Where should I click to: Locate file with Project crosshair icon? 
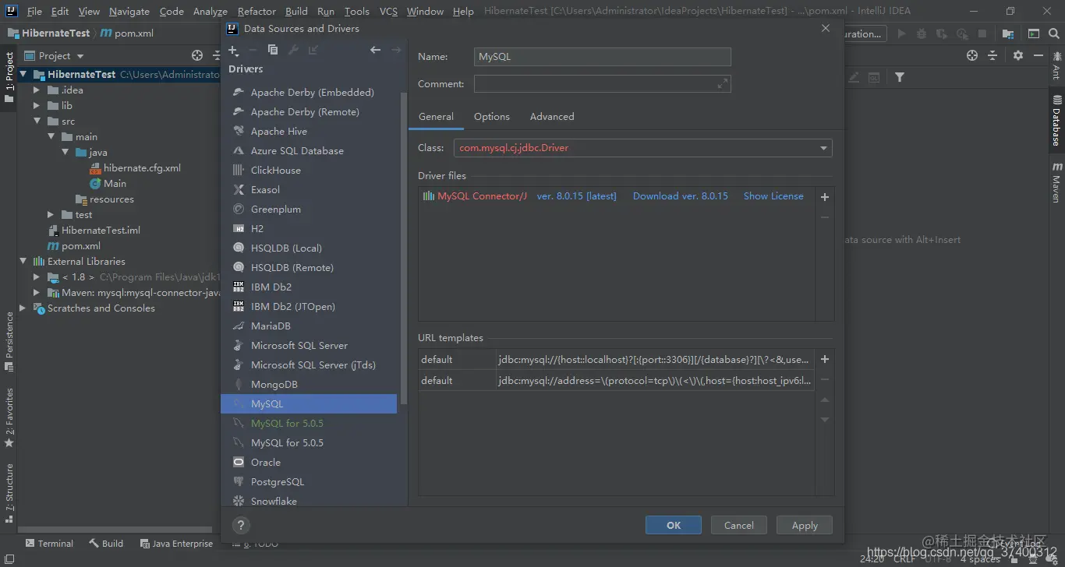click(x=197, y=55)
